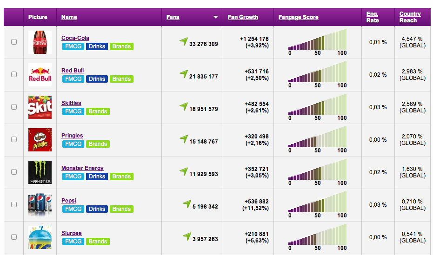Open the Pepsi page link

pos(69,201)
